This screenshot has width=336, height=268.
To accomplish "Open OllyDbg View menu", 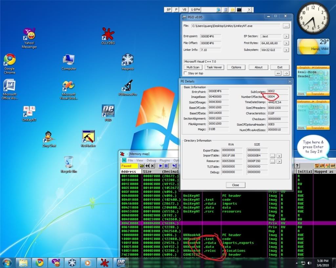I will pyautogui.click(x=140, y=160).
